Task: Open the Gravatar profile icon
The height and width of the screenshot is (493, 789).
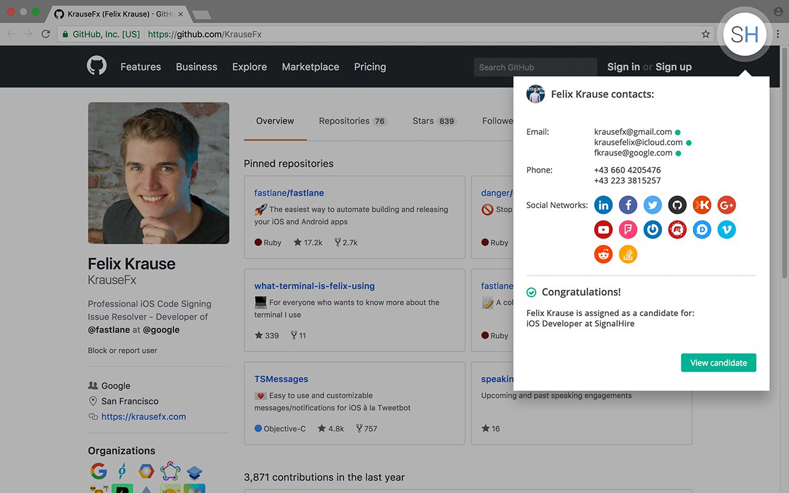Action: click(653, 230)
